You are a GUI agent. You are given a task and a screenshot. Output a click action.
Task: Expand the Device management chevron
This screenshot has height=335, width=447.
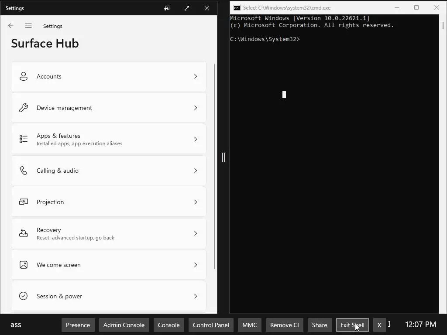[x=196, y=108]
